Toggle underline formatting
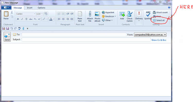Viewport: 193px width, 102px height. 26,19
